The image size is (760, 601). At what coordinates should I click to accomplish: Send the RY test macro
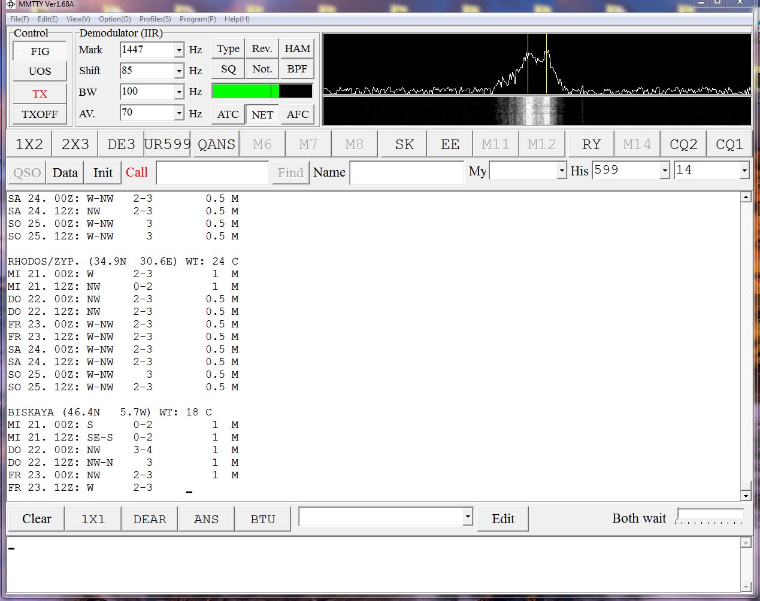[591, 144]
